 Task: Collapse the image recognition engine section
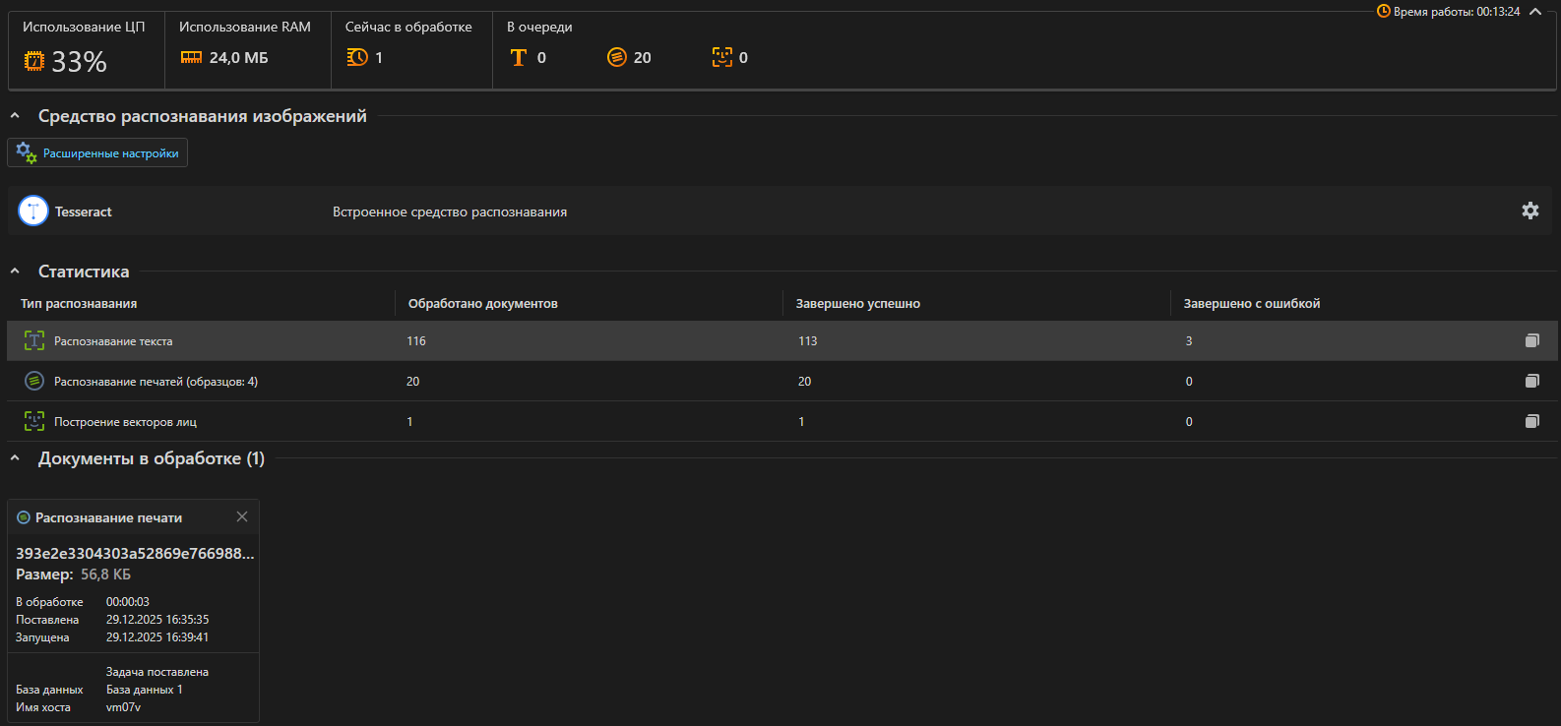(x=15, y=116)
